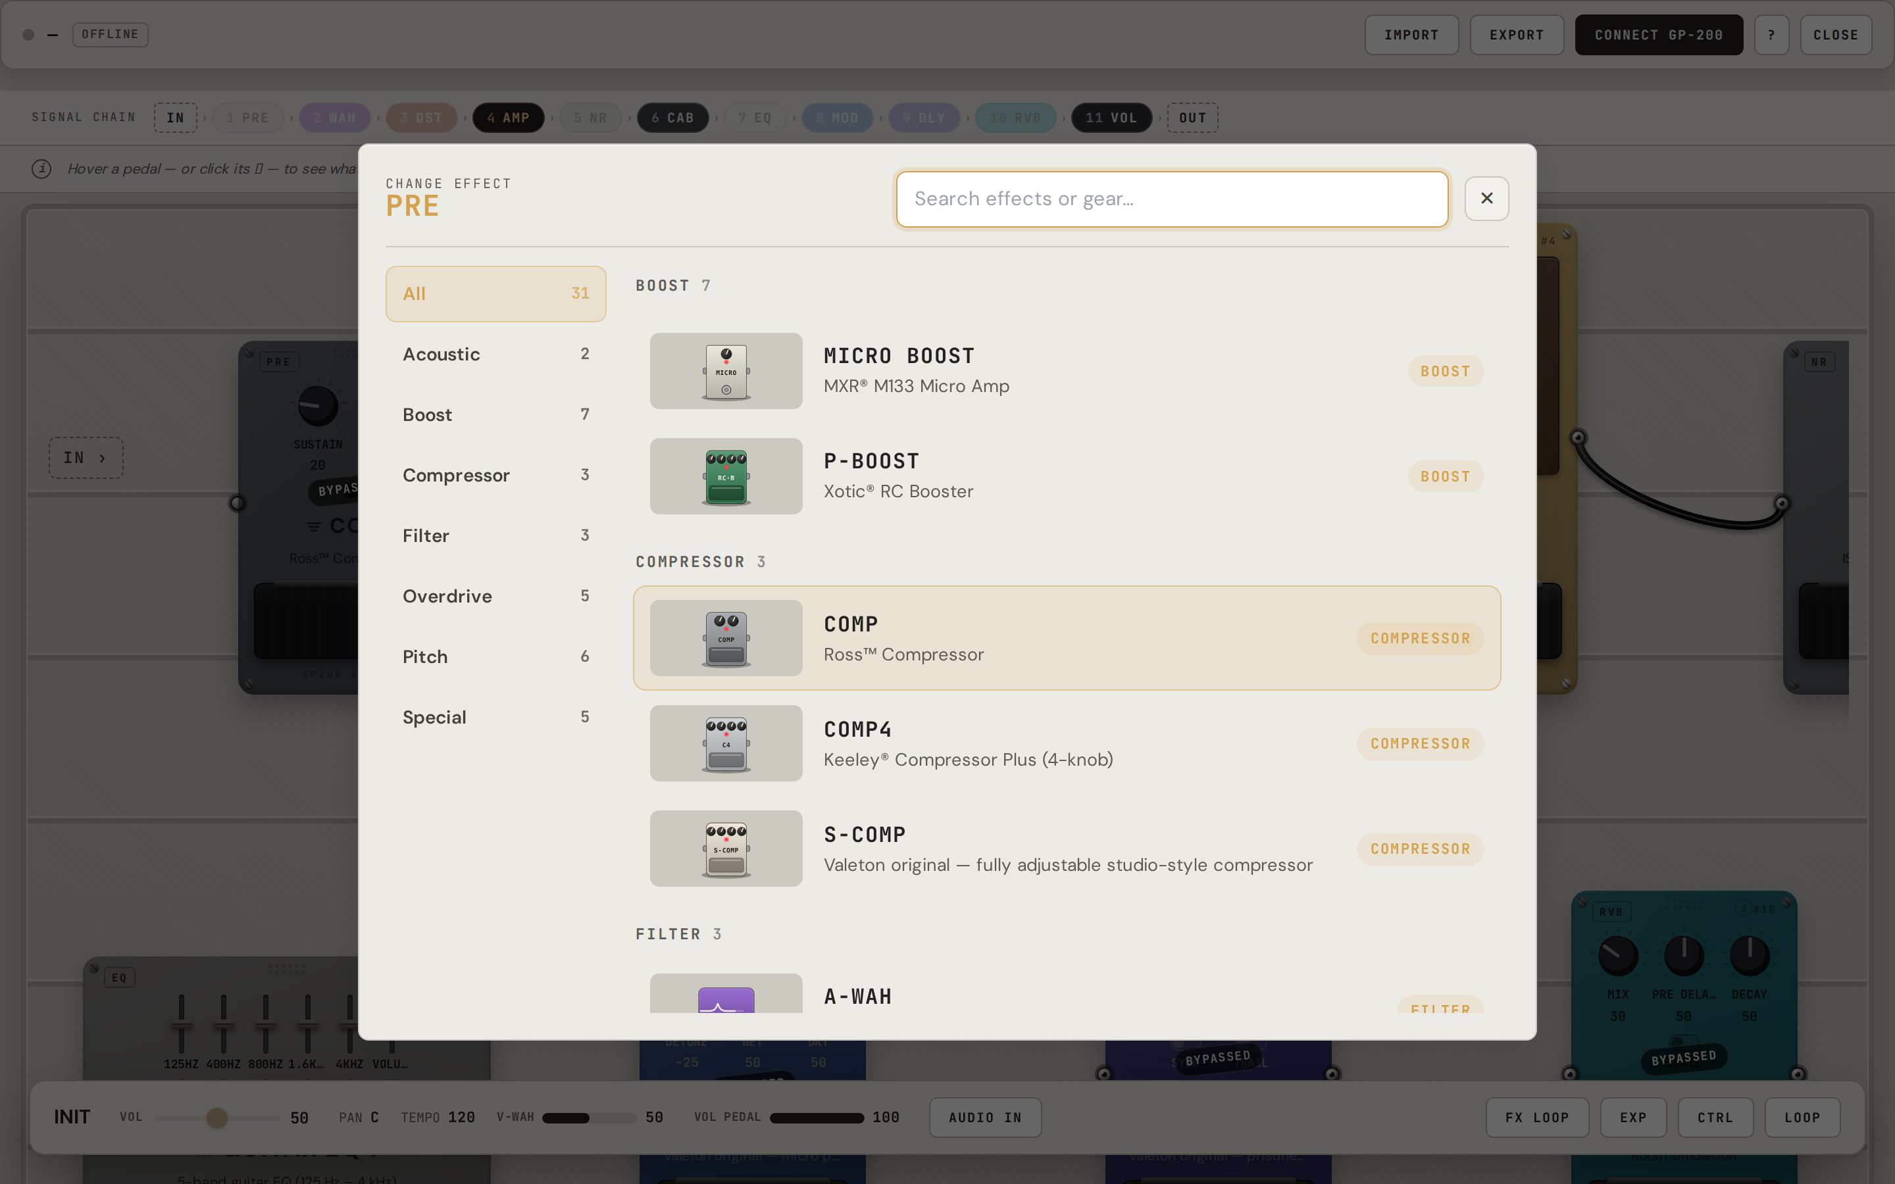This screenshot has height=1184, width=1895.
Task: Click the S-COMP pedal thumbnail
Action: [x=726, y=848]
